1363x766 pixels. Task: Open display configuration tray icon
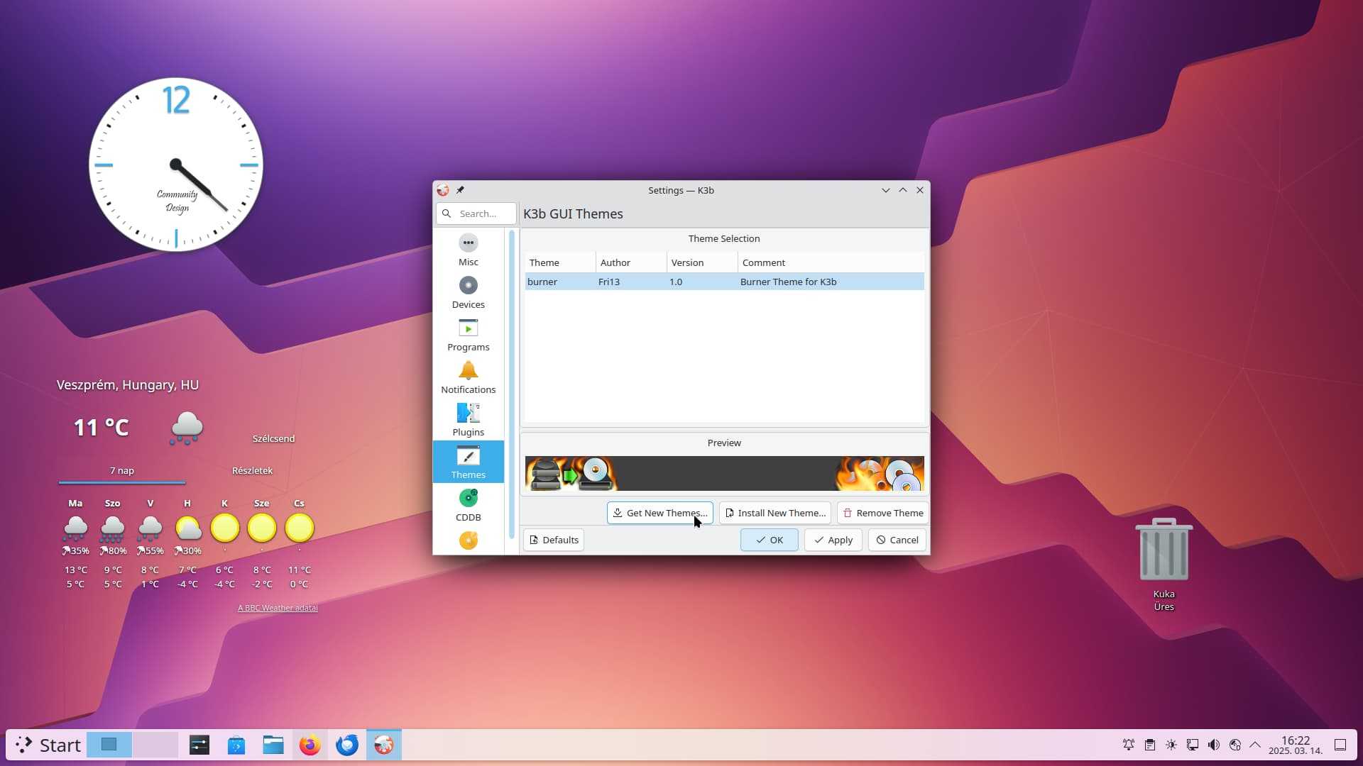(x=1193, y=745)
